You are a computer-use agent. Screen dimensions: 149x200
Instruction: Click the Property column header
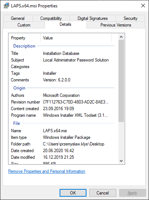(25, 38)
